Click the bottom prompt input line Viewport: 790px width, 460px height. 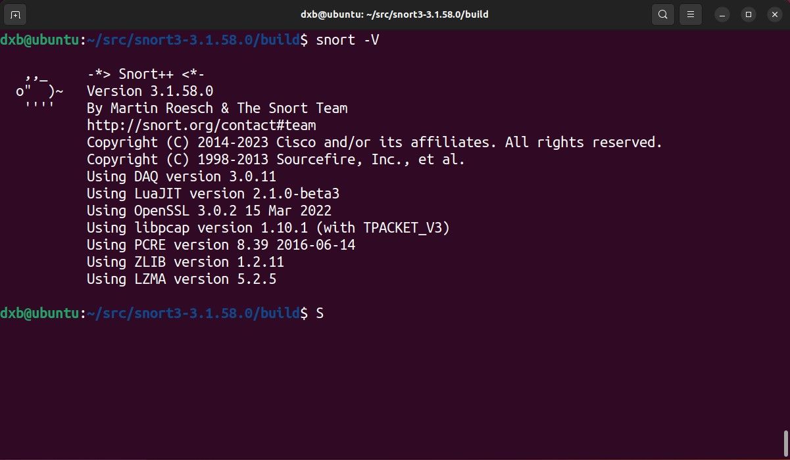point(395,313)
